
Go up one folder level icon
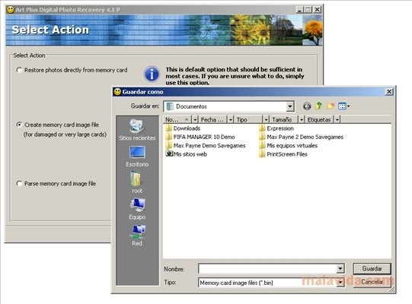click(318, 106)
